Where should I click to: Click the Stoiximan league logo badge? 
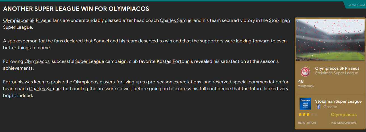point(305,104)
